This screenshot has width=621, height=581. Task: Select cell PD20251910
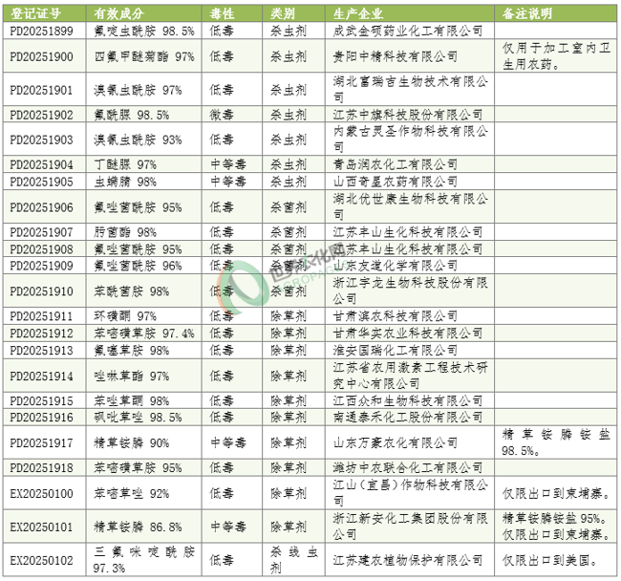[42, 290]
